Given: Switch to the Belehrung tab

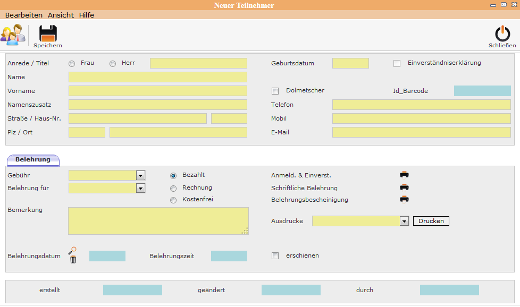Looking at the screenshot, I should click(33, 159).
